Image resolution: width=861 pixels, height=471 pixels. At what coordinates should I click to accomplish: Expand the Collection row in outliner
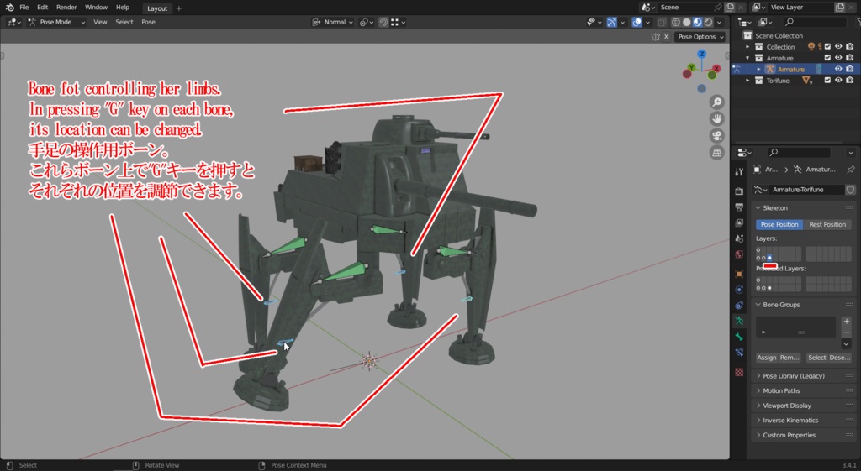click(747, 47)
